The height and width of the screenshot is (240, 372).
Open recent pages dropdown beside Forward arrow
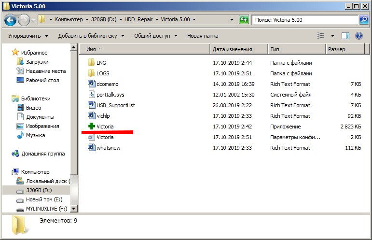click(33, 20)
